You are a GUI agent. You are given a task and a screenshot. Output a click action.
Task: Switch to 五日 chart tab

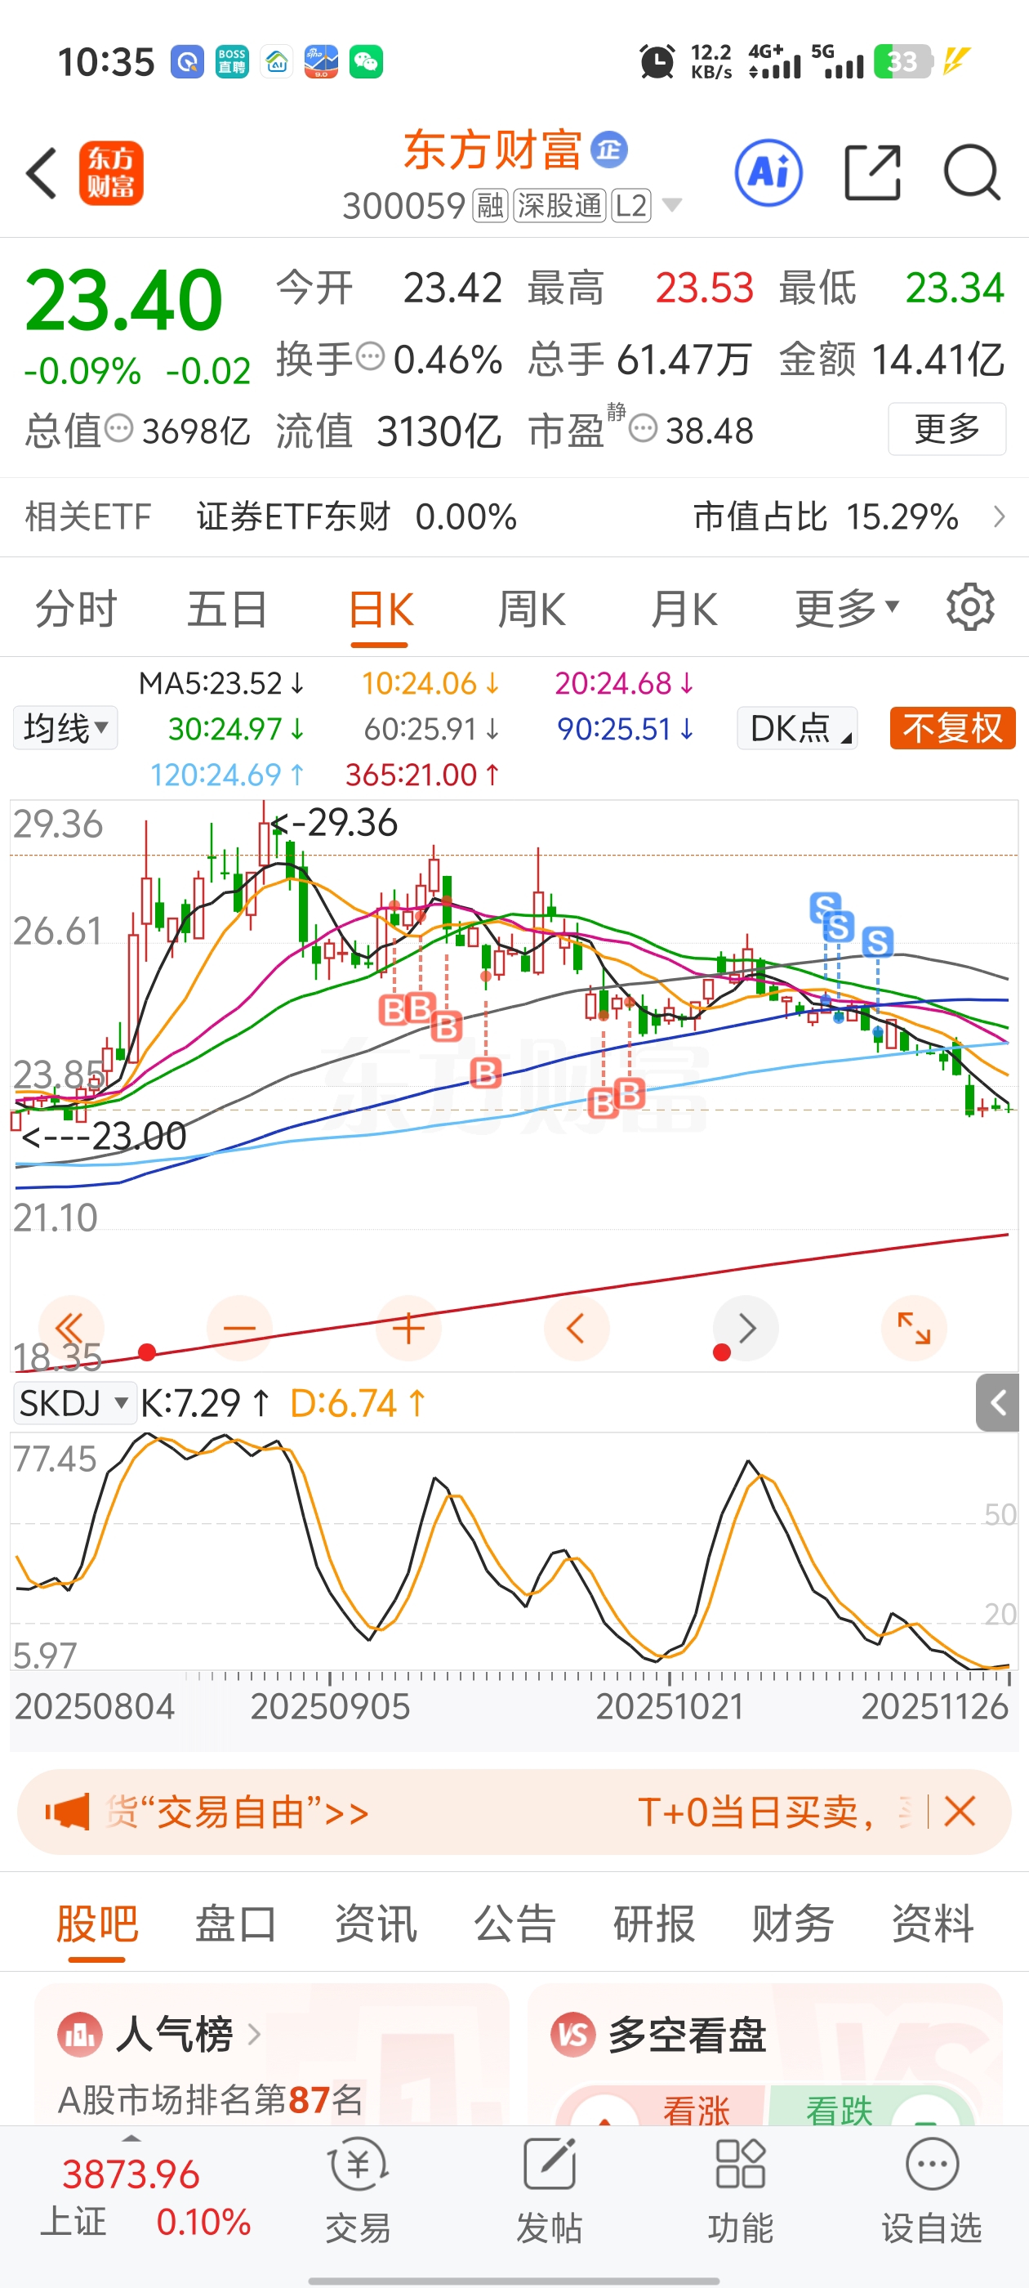coord(227,610)
